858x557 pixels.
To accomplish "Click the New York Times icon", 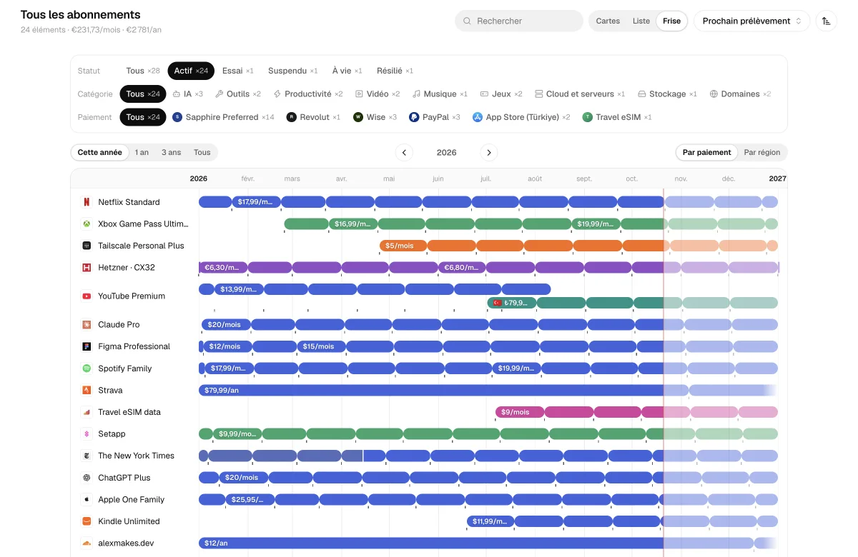I will 87,456.
